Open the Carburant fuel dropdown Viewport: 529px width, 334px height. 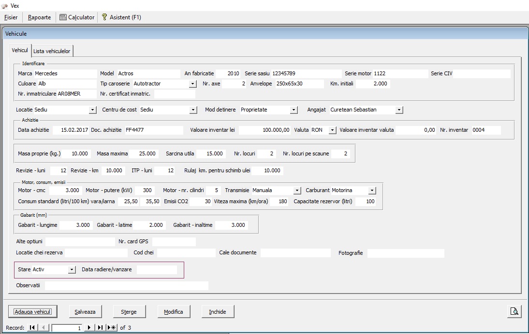pos(372,191)
